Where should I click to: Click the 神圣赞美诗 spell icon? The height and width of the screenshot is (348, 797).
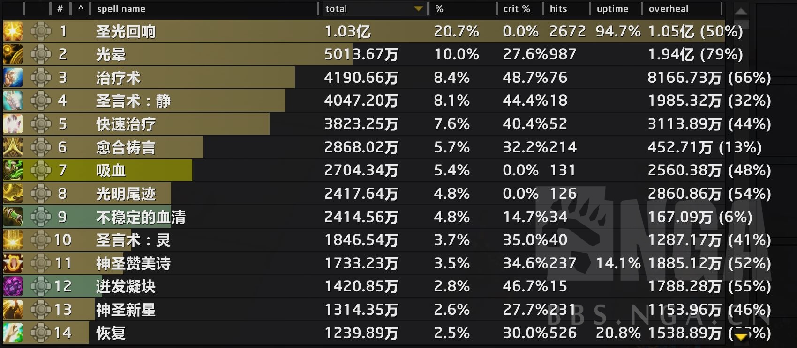(13, 263)
